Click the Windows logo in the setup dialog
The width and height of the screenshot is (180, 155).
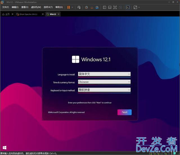(76, 59)
